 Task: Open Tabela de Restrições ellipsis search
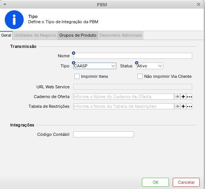(x=189, y=106)
